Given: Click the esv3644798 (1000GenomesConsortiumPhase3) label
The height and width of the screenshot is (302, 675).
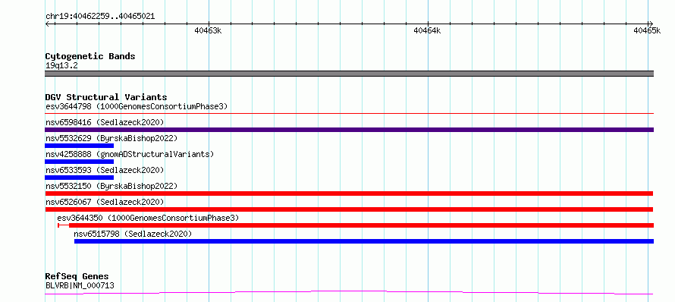Looking at the screenshot, I should [x=137, y=106].
